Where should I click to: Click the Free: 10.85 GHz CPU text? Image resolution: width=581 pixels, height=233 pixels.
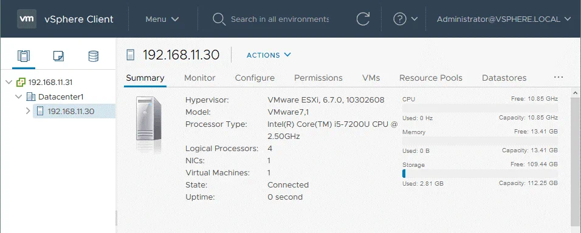(534, 99)
